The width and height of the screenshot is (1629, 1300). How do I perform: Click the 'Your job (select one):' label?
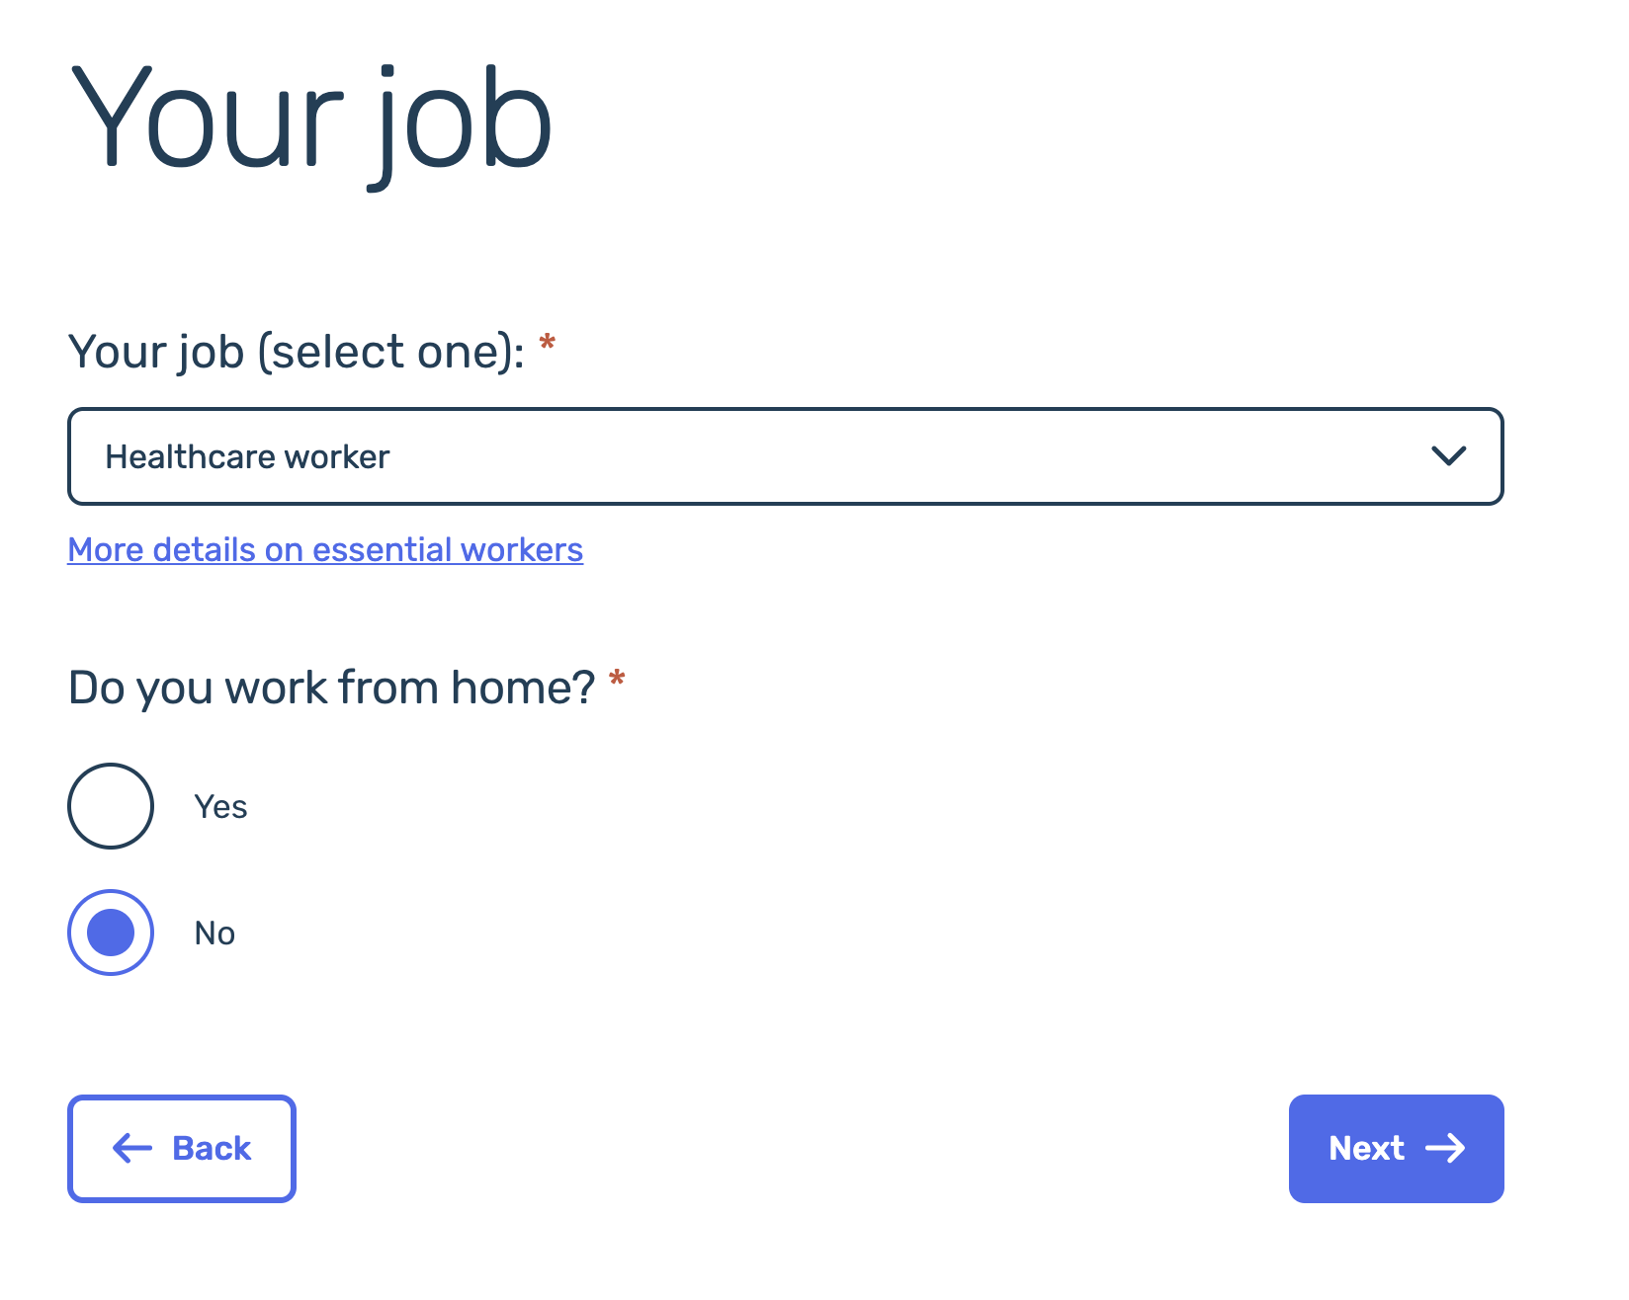pyautogui.click(x=297, y=352)
